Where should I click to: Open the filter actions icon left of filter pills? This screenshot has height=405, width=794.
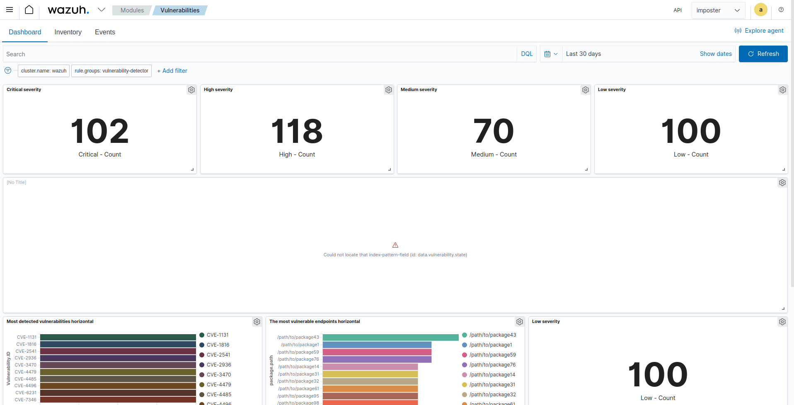tap(7, 70)
